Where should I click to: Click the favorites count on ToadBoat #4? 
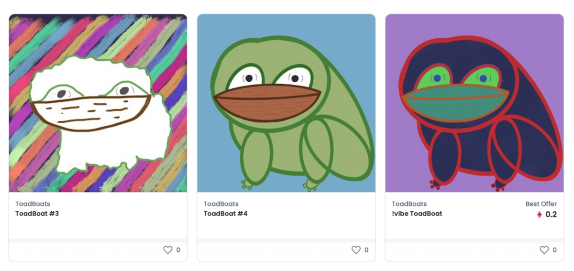pyautogui.click(x=366, y=250)
